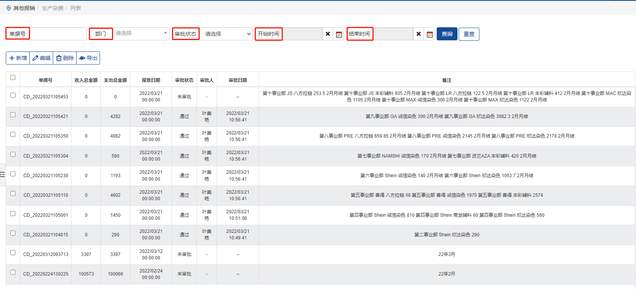Click the 报账日期 column header
The width and height of the screenshot is (636, 289).
151,80
